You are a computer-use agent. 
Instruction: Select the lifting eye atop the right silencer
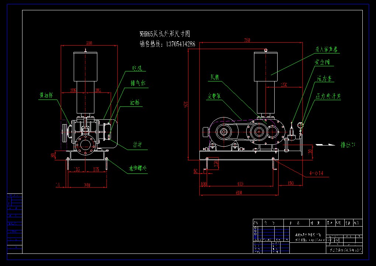(266, 50)
